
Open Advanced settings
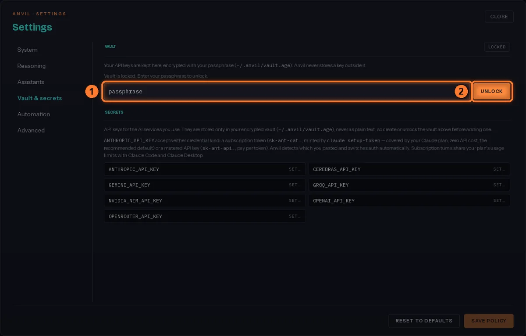(31, 130)
